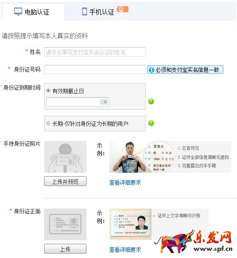Click the orange badge on 手机认证 tab
The height and width of the screenshot is (258, 237).
pos(123,10)
